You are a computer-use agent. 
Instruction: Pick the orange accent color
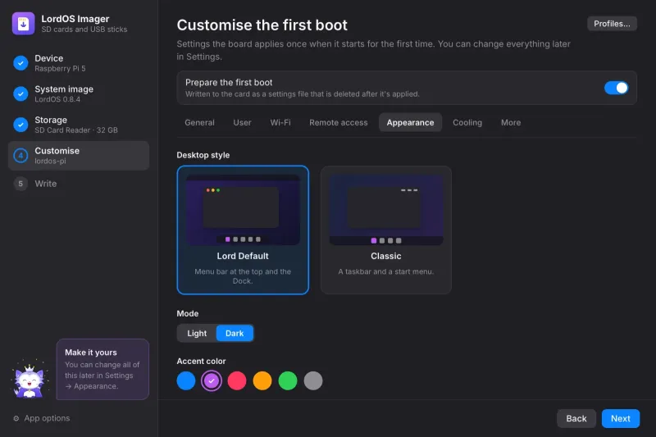pyautogui.click(x=262, y=381)
